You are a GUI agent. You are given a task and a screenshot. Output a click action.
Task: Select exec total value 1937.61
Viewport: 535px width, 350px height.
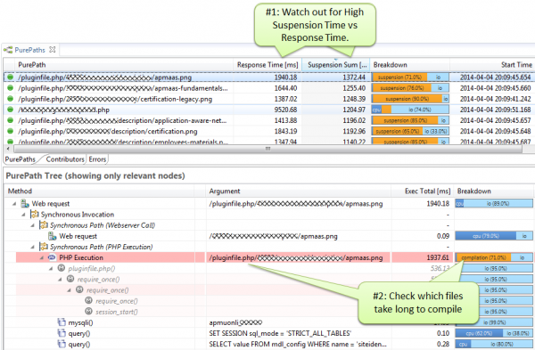pyautogui.click(x=438, y=257)
